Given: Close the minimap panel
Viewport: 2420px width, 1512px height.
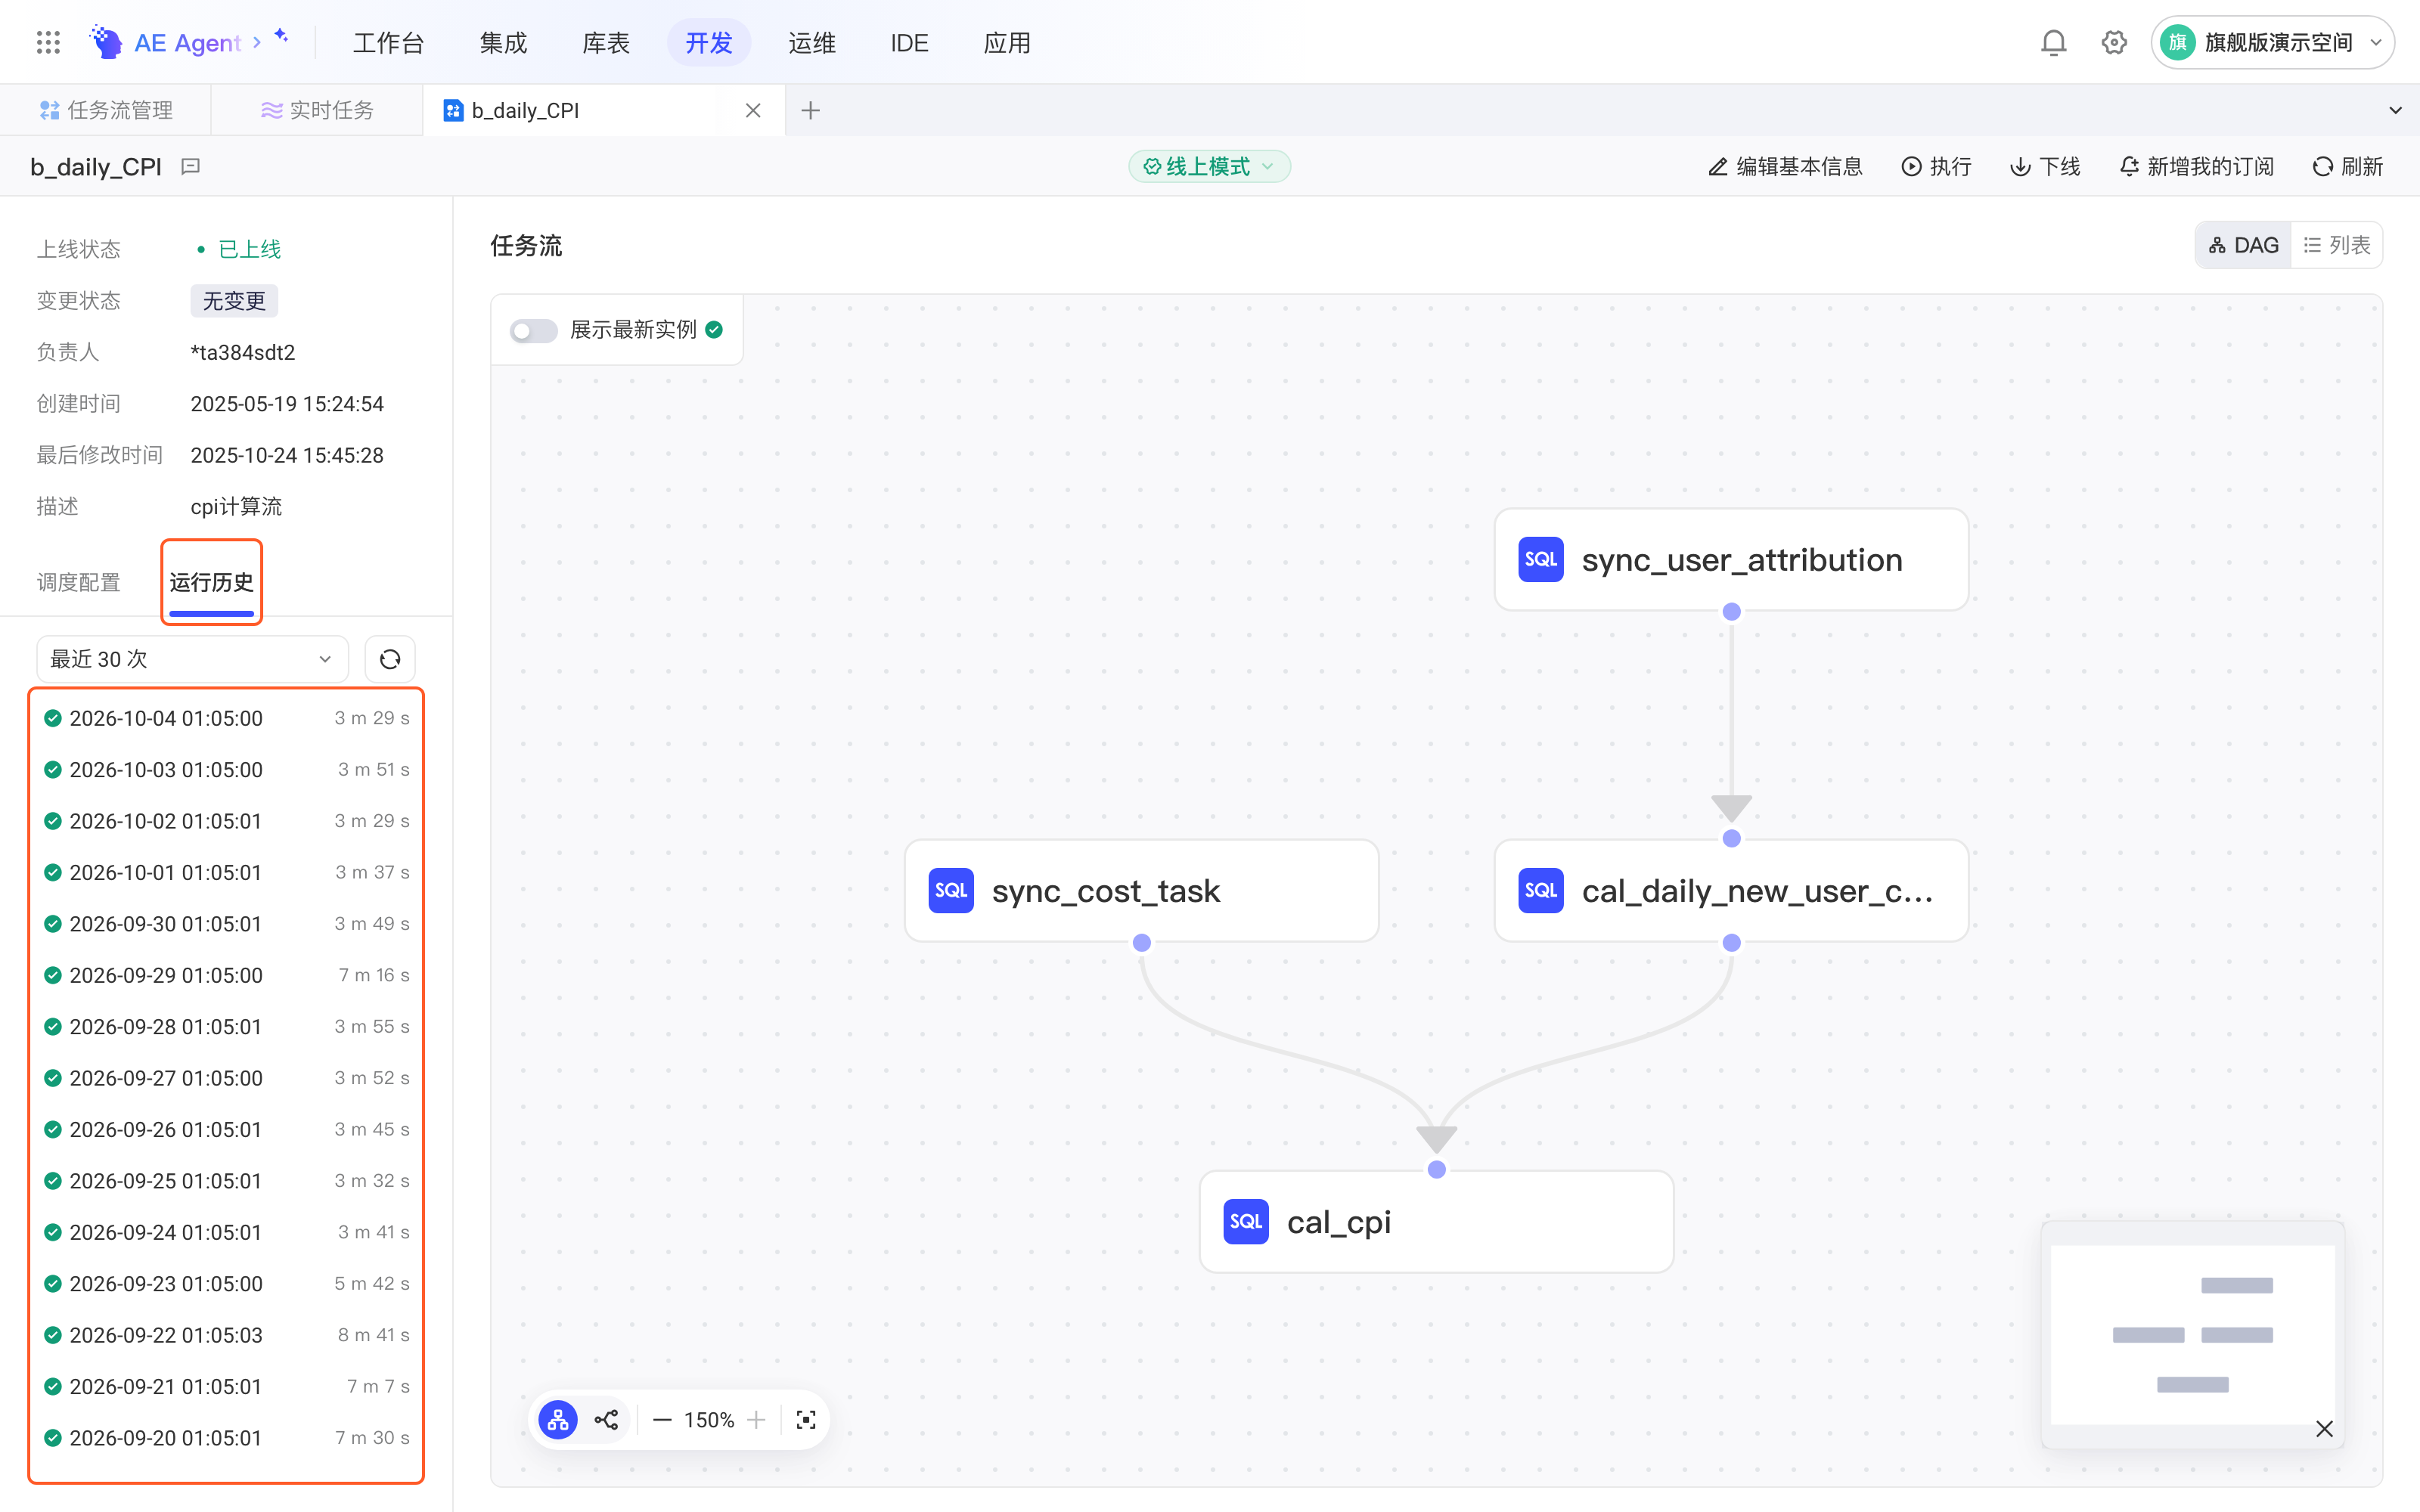Looking at the screenshot, I should tap(2325, 1429).
